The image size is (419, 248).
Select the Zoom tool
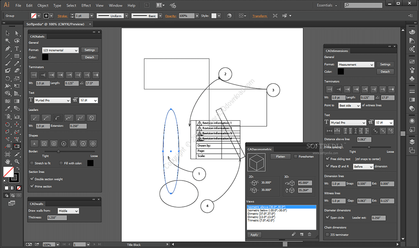pos(17,160)
